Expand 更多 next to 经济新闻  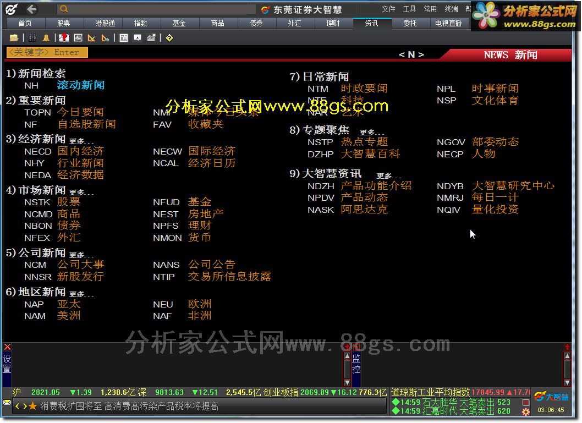point(81,141)
